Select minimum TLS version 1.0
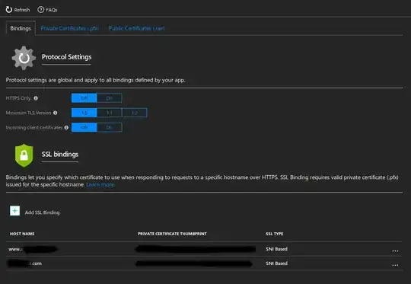Viewport: 411px width, 284px height. click(x=84, y=113)
